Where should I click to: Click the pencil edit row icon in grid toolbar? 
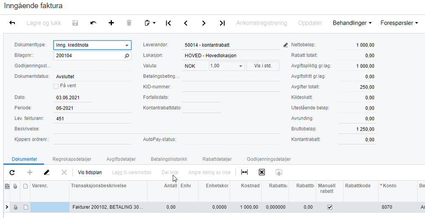(x=47, y=172)
